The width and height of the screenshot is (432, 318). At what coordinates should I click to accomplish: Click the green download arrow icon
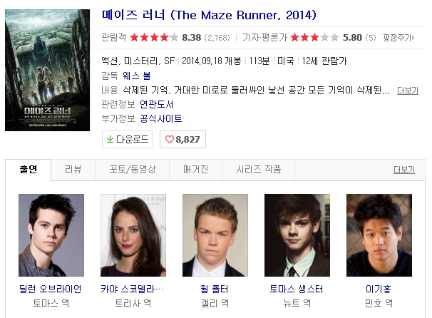110,140
